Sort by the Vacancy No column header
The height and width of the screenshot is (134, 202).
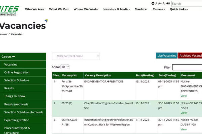pyautogui.click(x=72, y=75)
